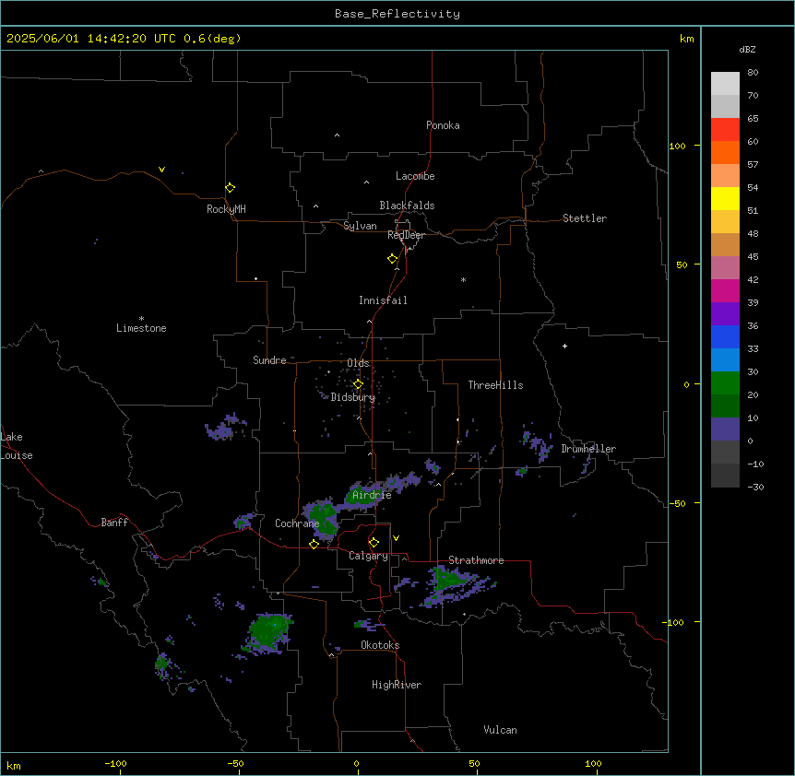Click the yellow diamond marker above RockyMH
Screen dimensions: 795x776
[x=230, y=188]
